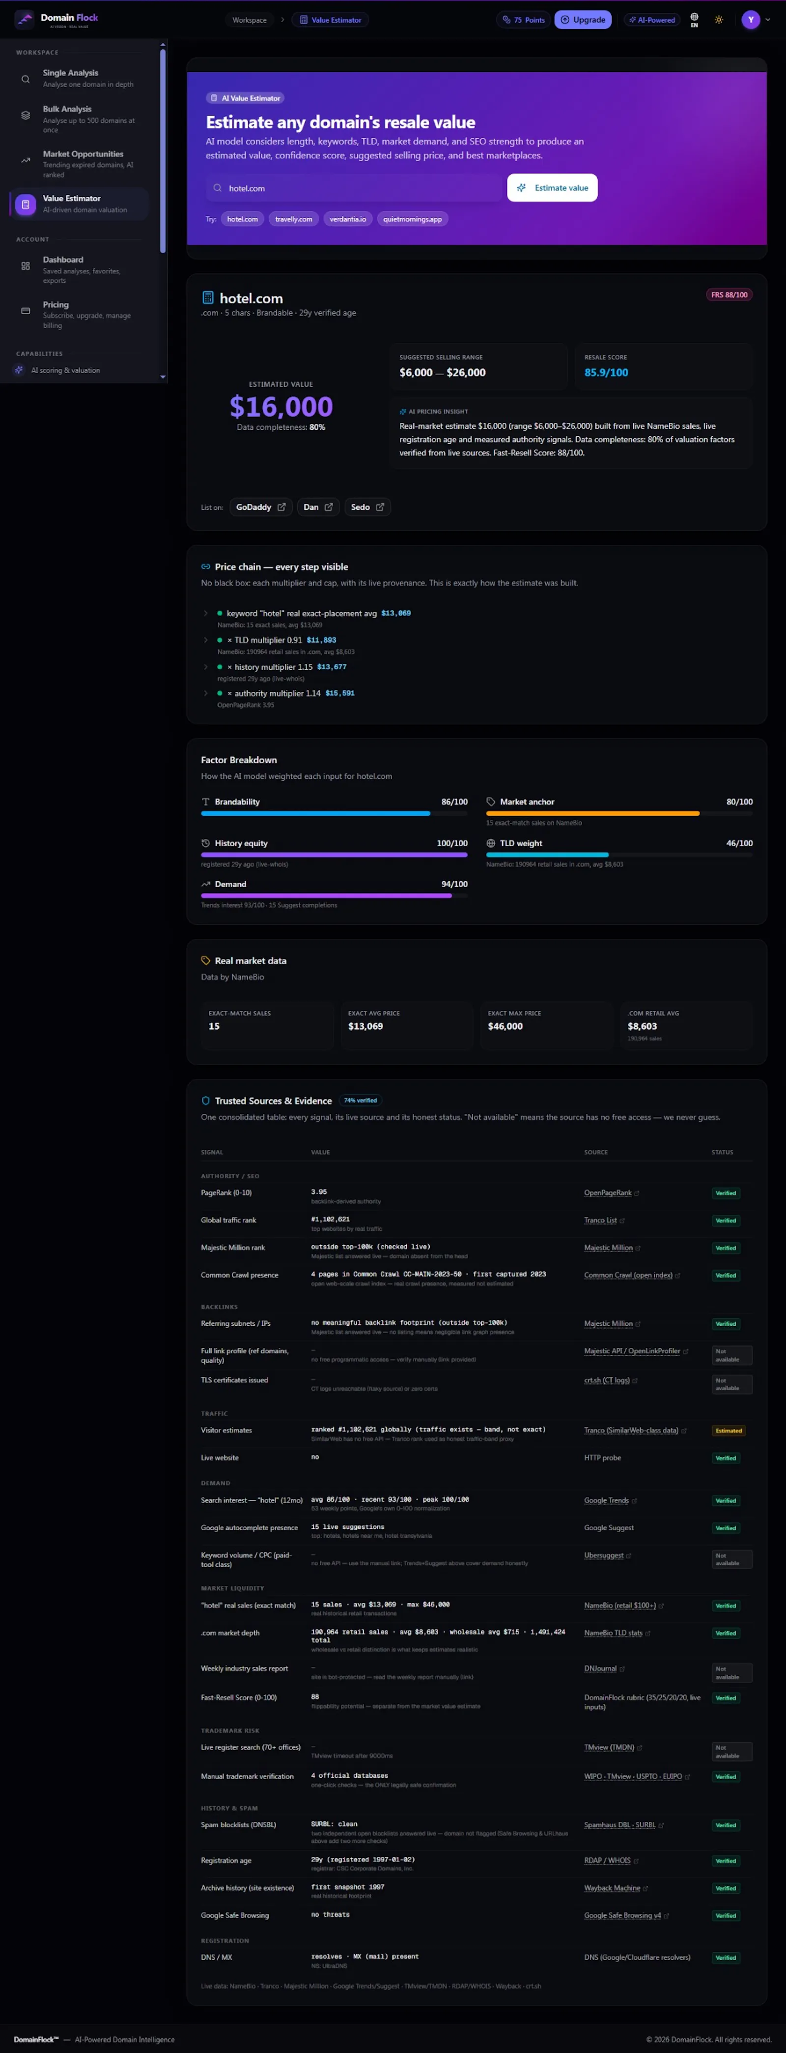This screenshot has height=2053, width=786.
Task: Open Market Opportunities trend icon in sidebar
Action: tap(26, 160)
